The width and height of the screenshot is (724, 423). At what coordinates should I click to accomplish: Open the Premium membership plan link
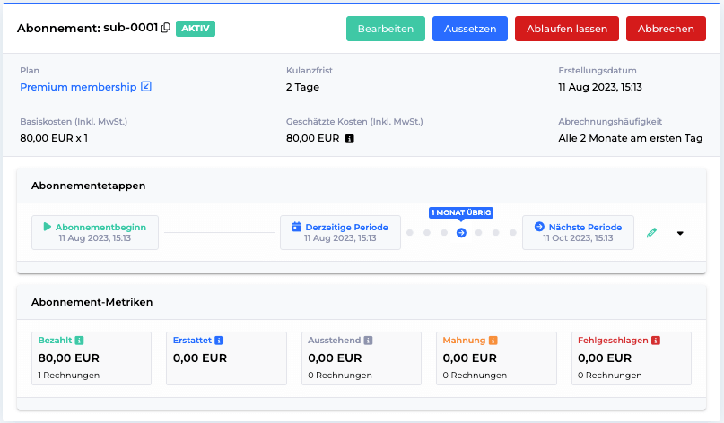[x=78, y=87]
